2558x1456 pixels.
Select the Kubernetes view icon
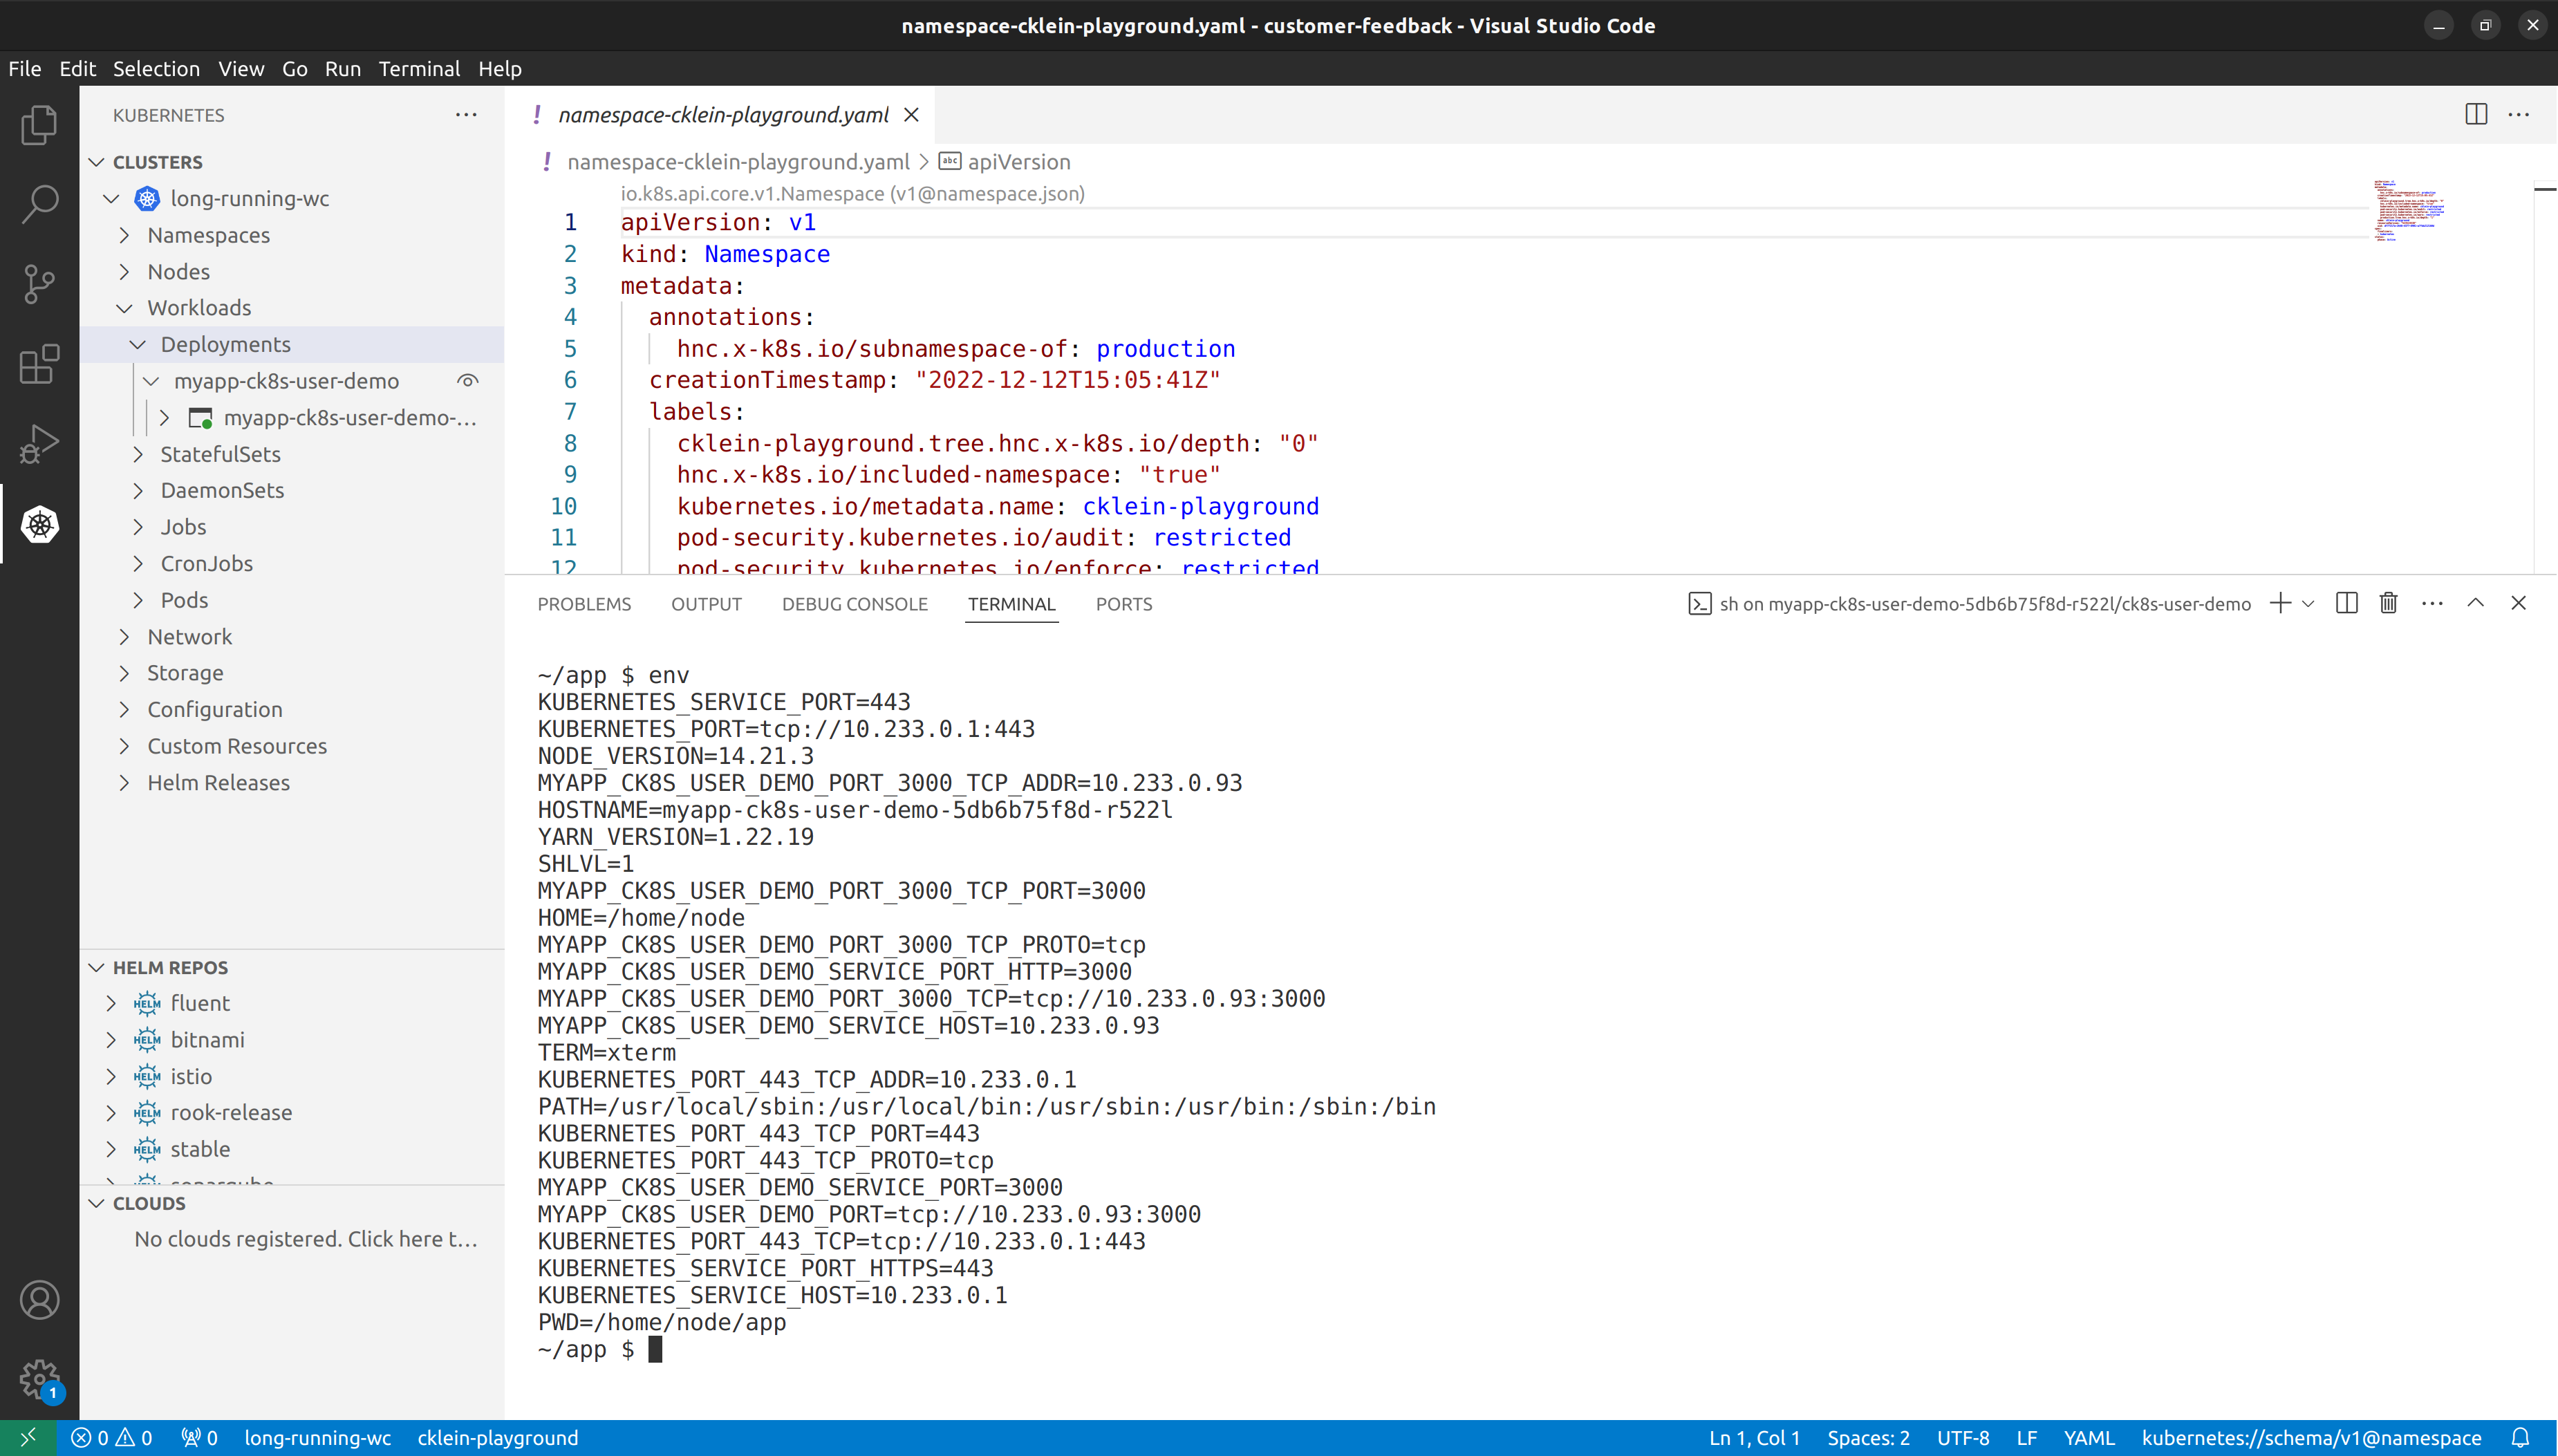[x=39, y=524]
